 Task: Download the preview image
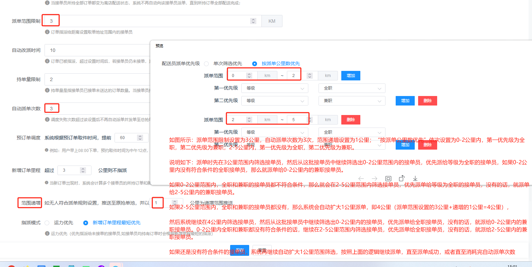415,178
